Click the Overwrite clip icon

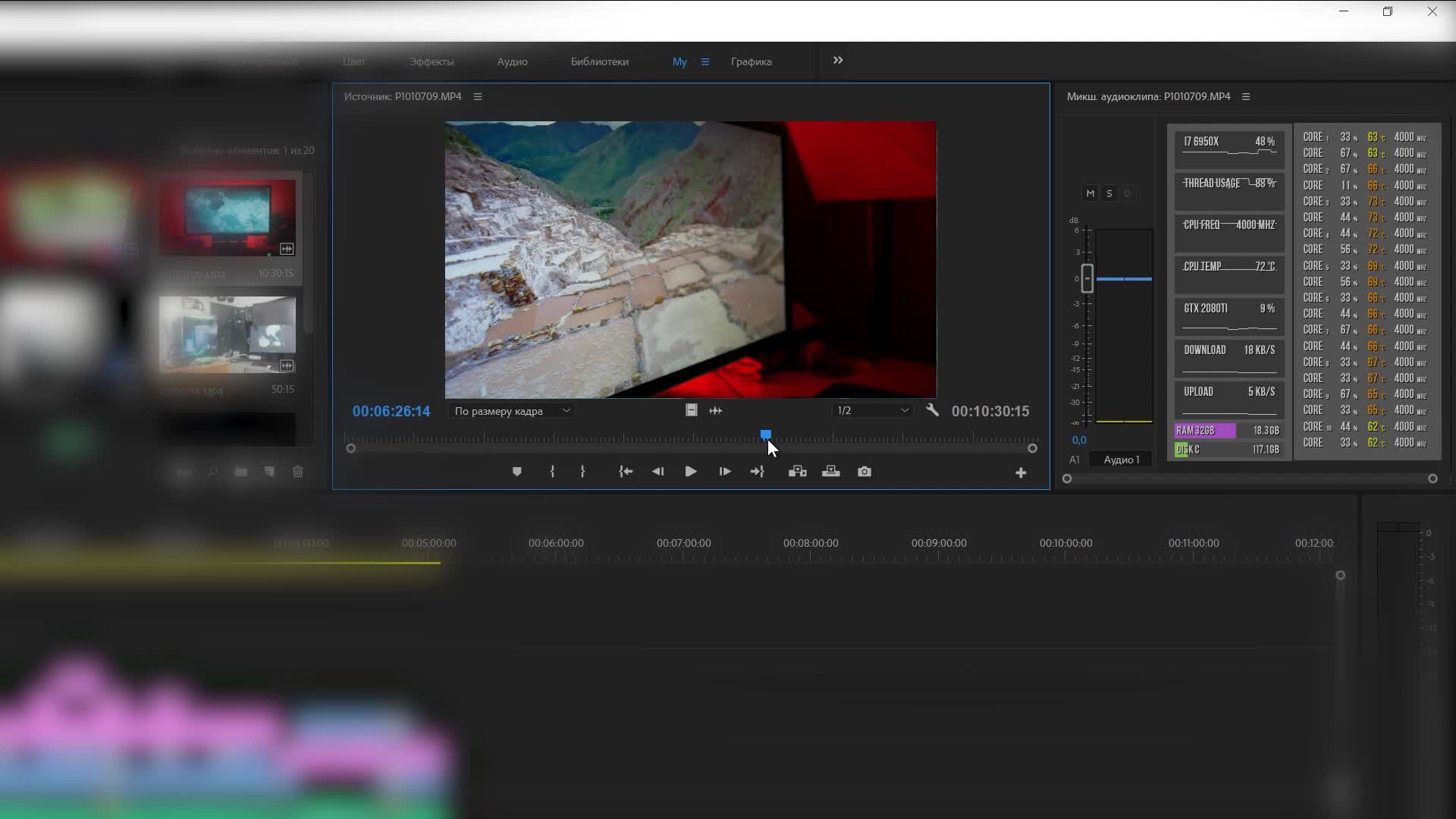(830, 472)
